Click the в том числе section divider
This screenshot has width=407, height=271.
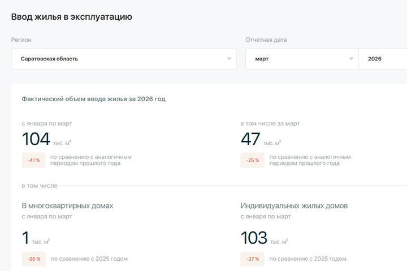point(40,186)
